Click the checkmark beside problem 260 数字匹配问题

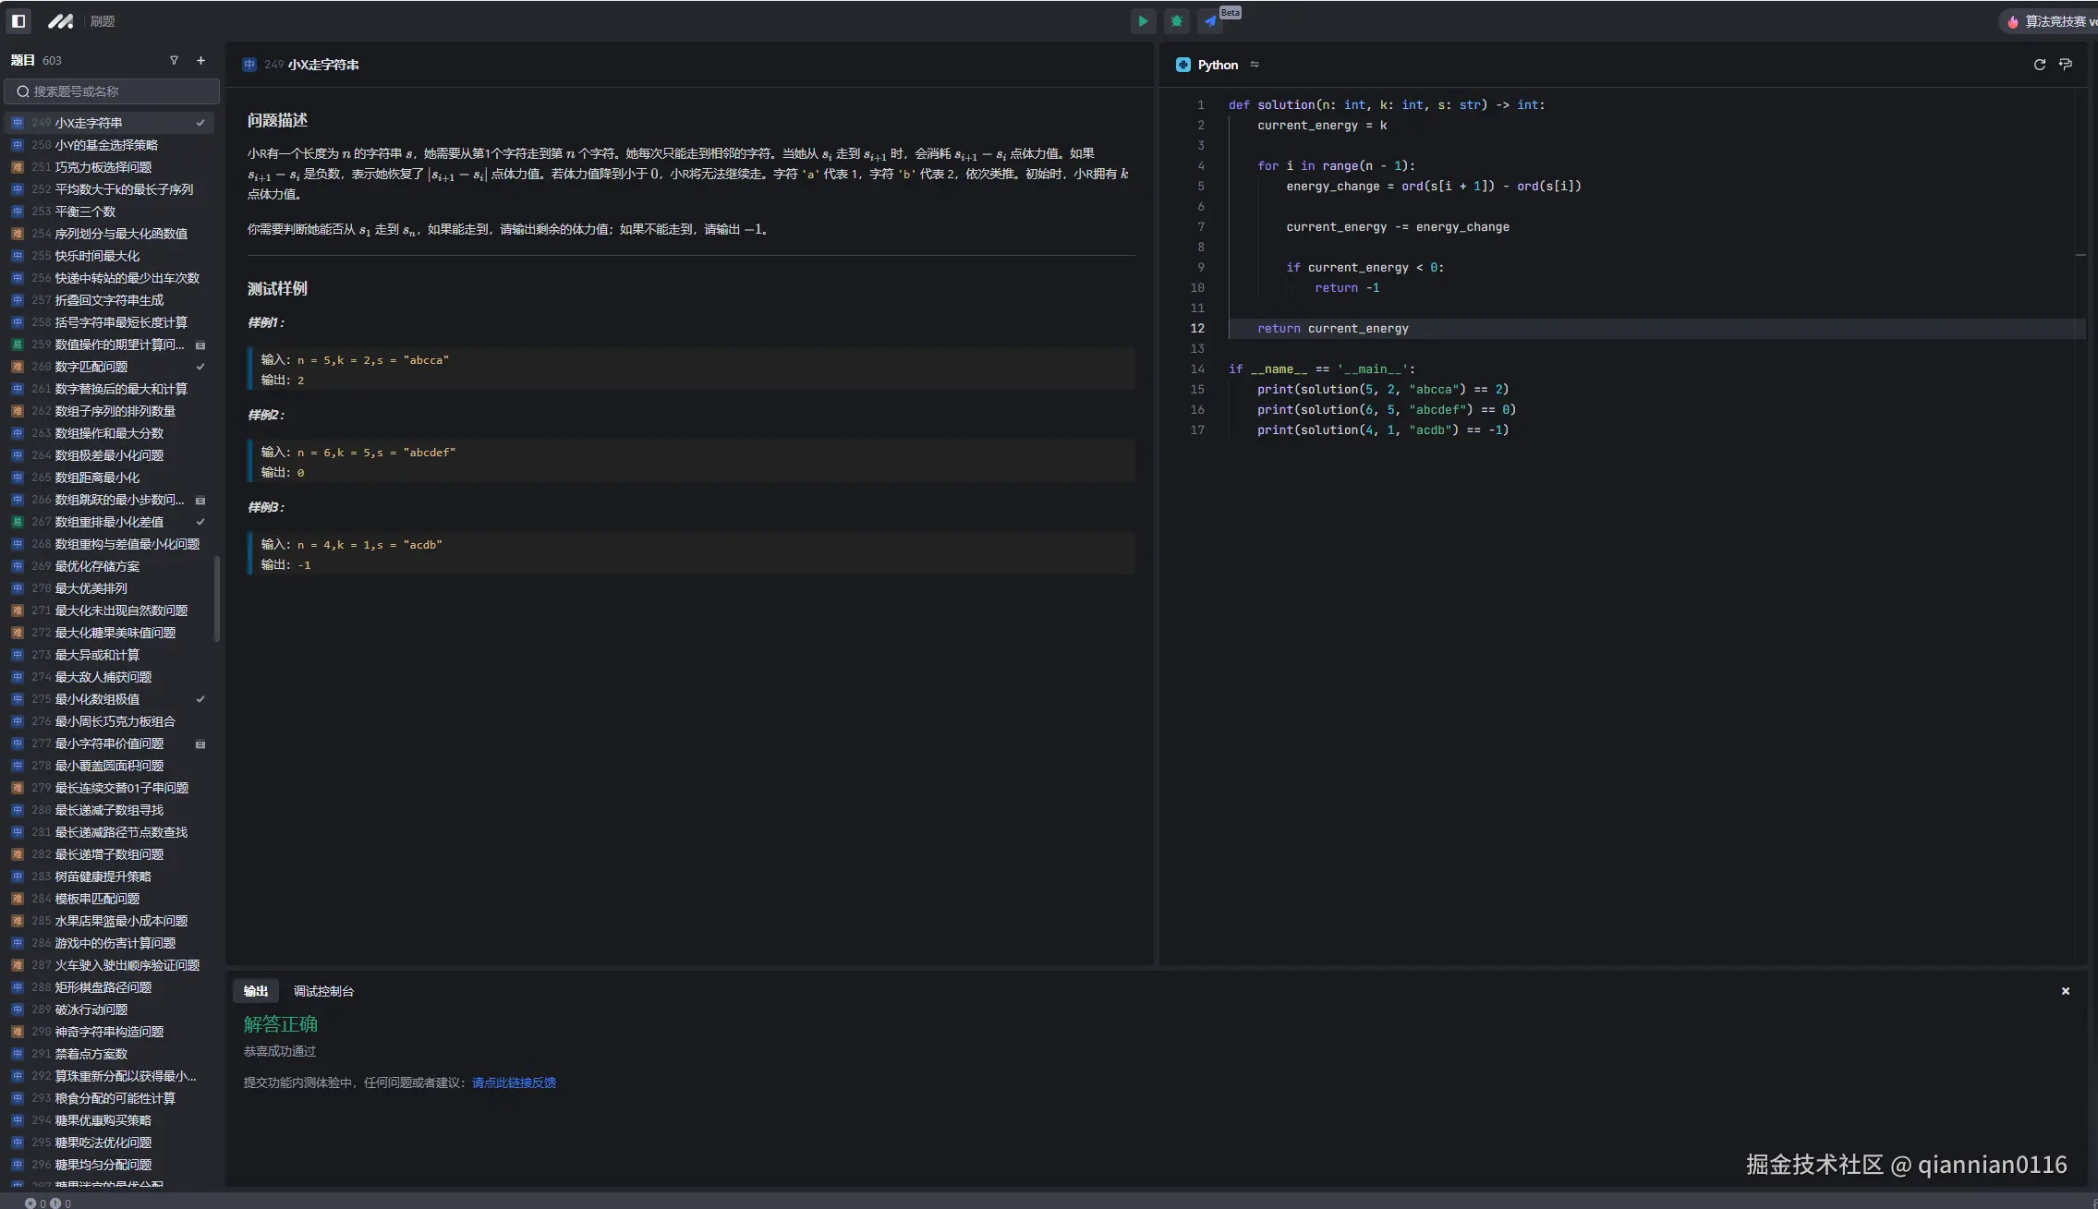click(x=200, y=367)
